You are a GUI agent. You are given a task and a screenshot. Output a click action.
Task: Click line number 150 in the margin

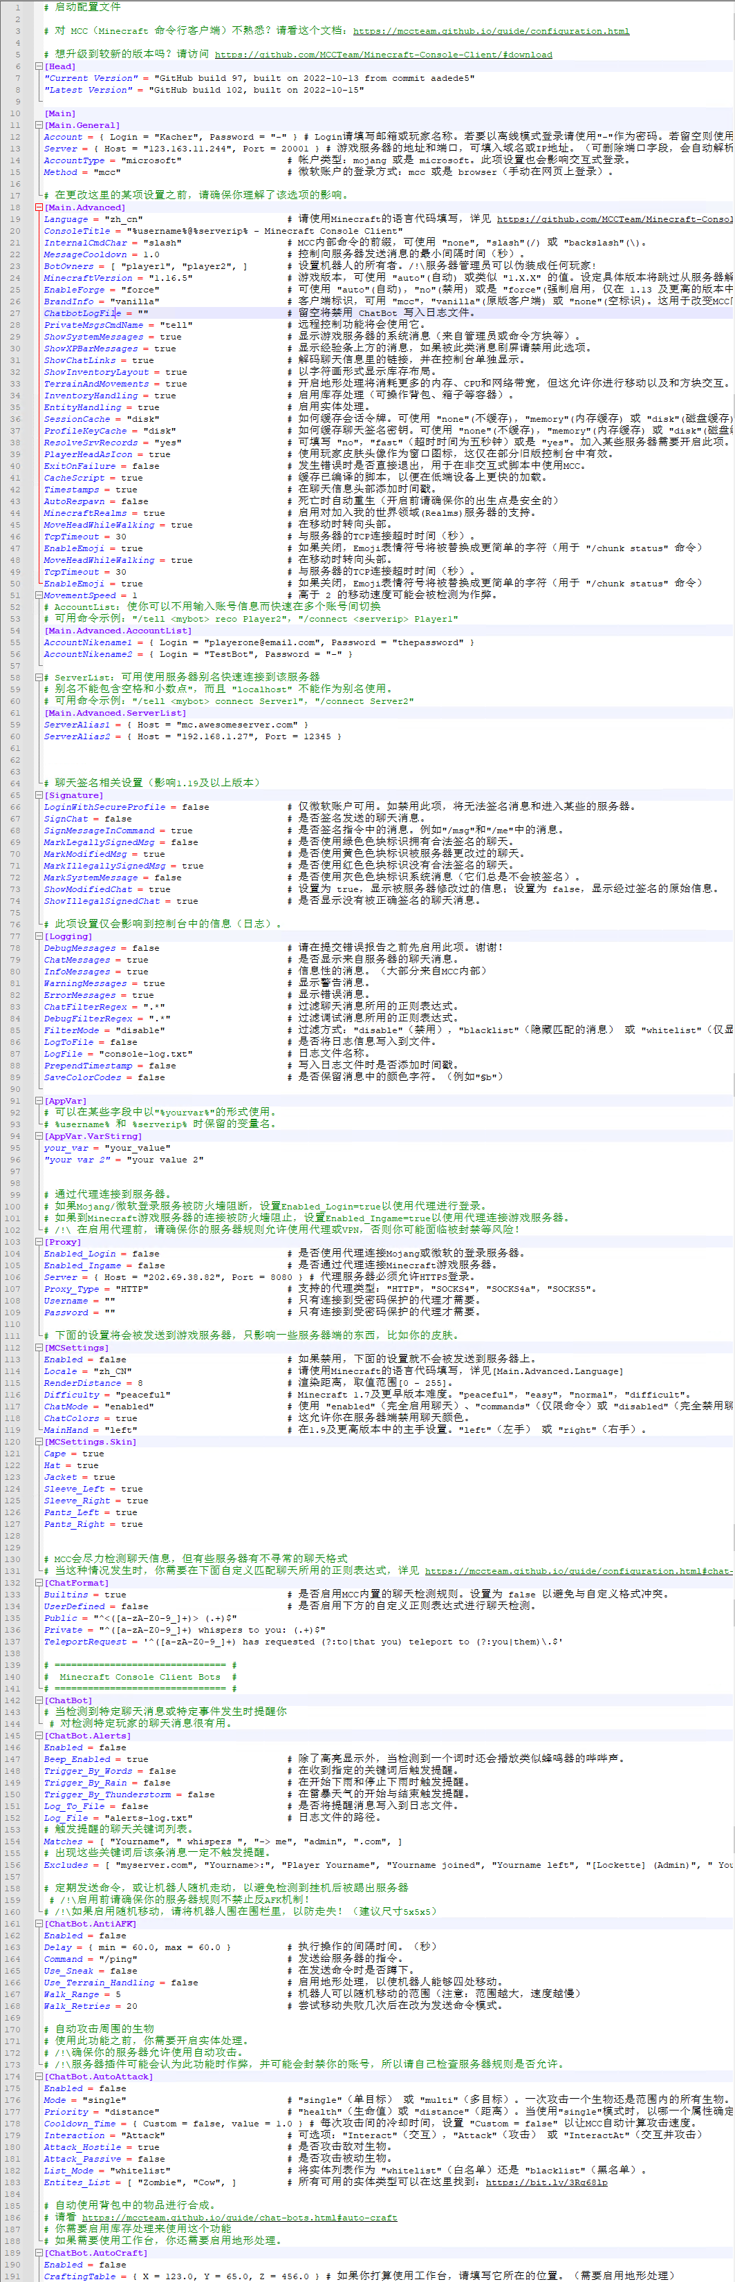[12, 1794]
